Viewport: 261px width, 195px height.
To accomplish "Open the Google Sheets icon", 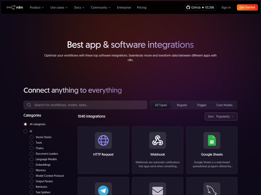I will click(212, 140).
